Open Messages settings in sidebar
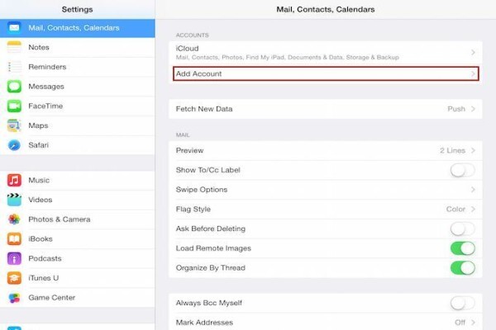The image size is (496, 330). click(x=78, y=87)
